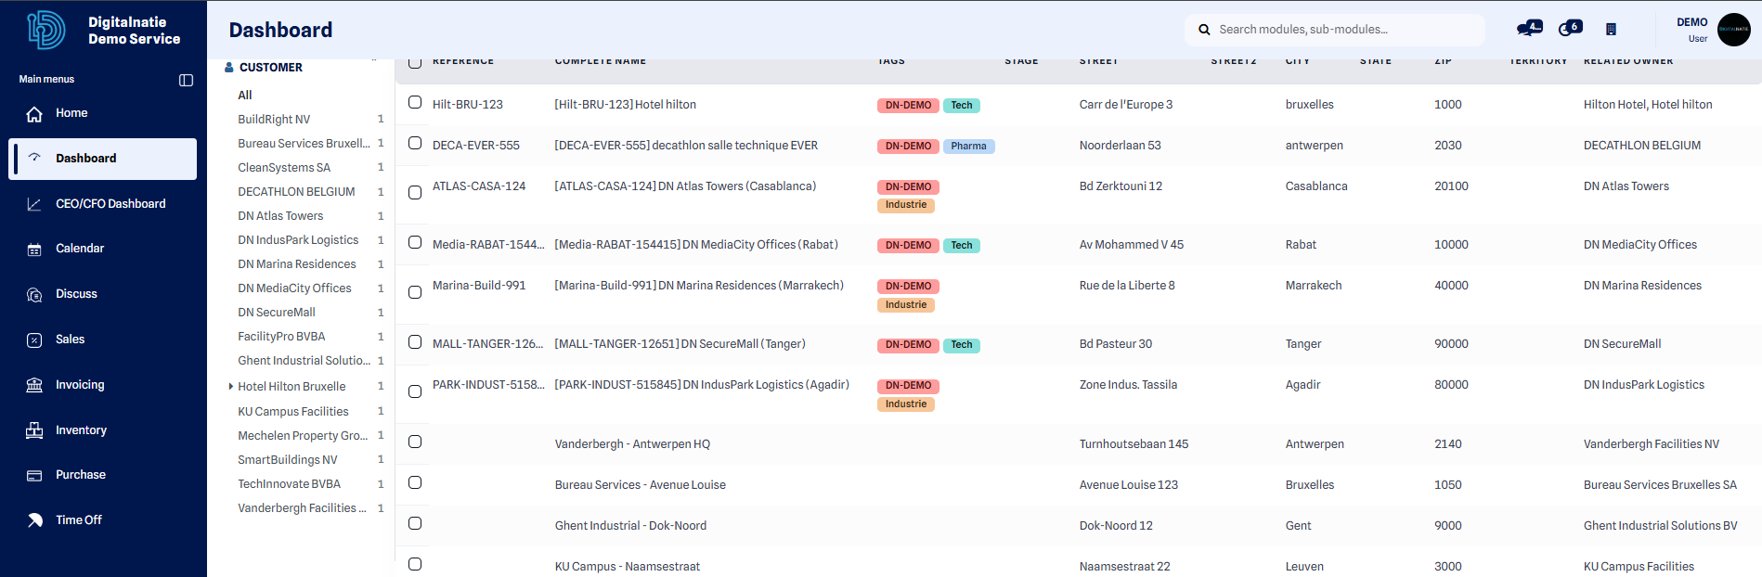Click the Pharma tag on decathlon row

click(x=968, y=146)
